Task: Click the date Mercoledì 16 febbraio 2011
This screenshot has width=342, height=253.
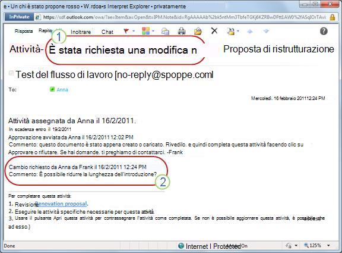Action: point(288,98)
